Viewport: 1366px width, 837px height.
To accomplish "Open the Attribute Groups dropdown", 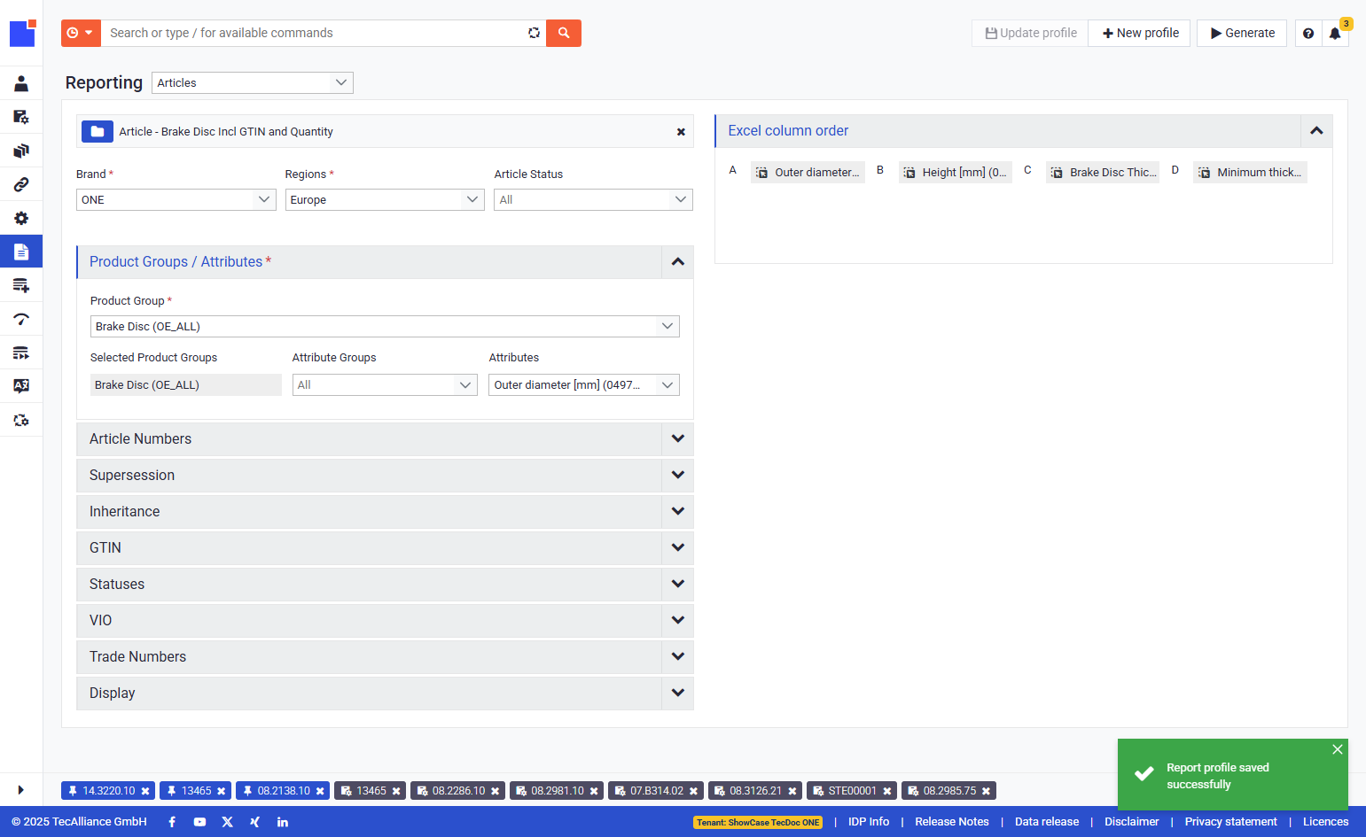I will pyautogui.click(x=386, y=384).
